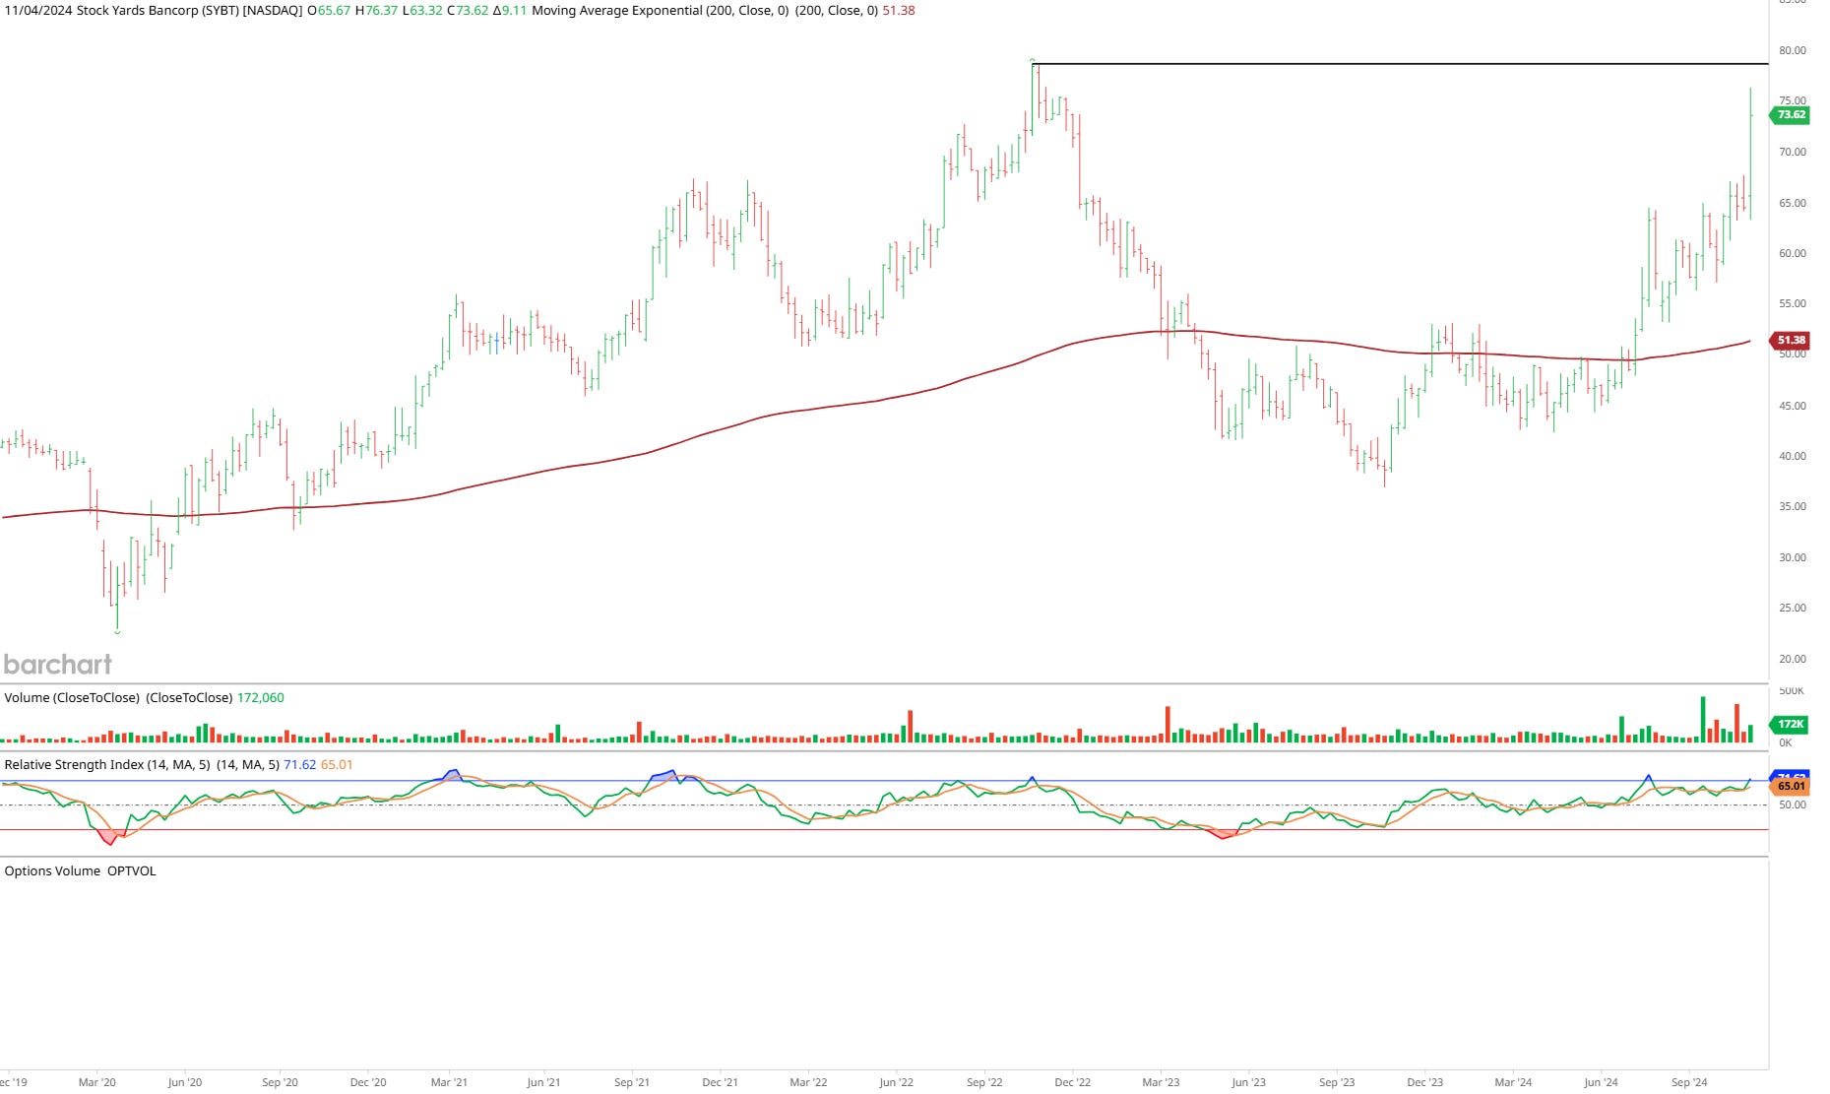The height and width of the screenshot is (1094, 1830).
Task: Click the 45.00 price axis label
Action: pos(1793,406)
